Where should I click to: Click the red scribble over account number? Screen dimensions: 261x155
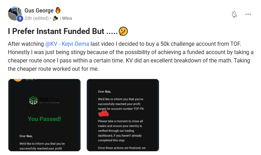click(x=104, y=113)
